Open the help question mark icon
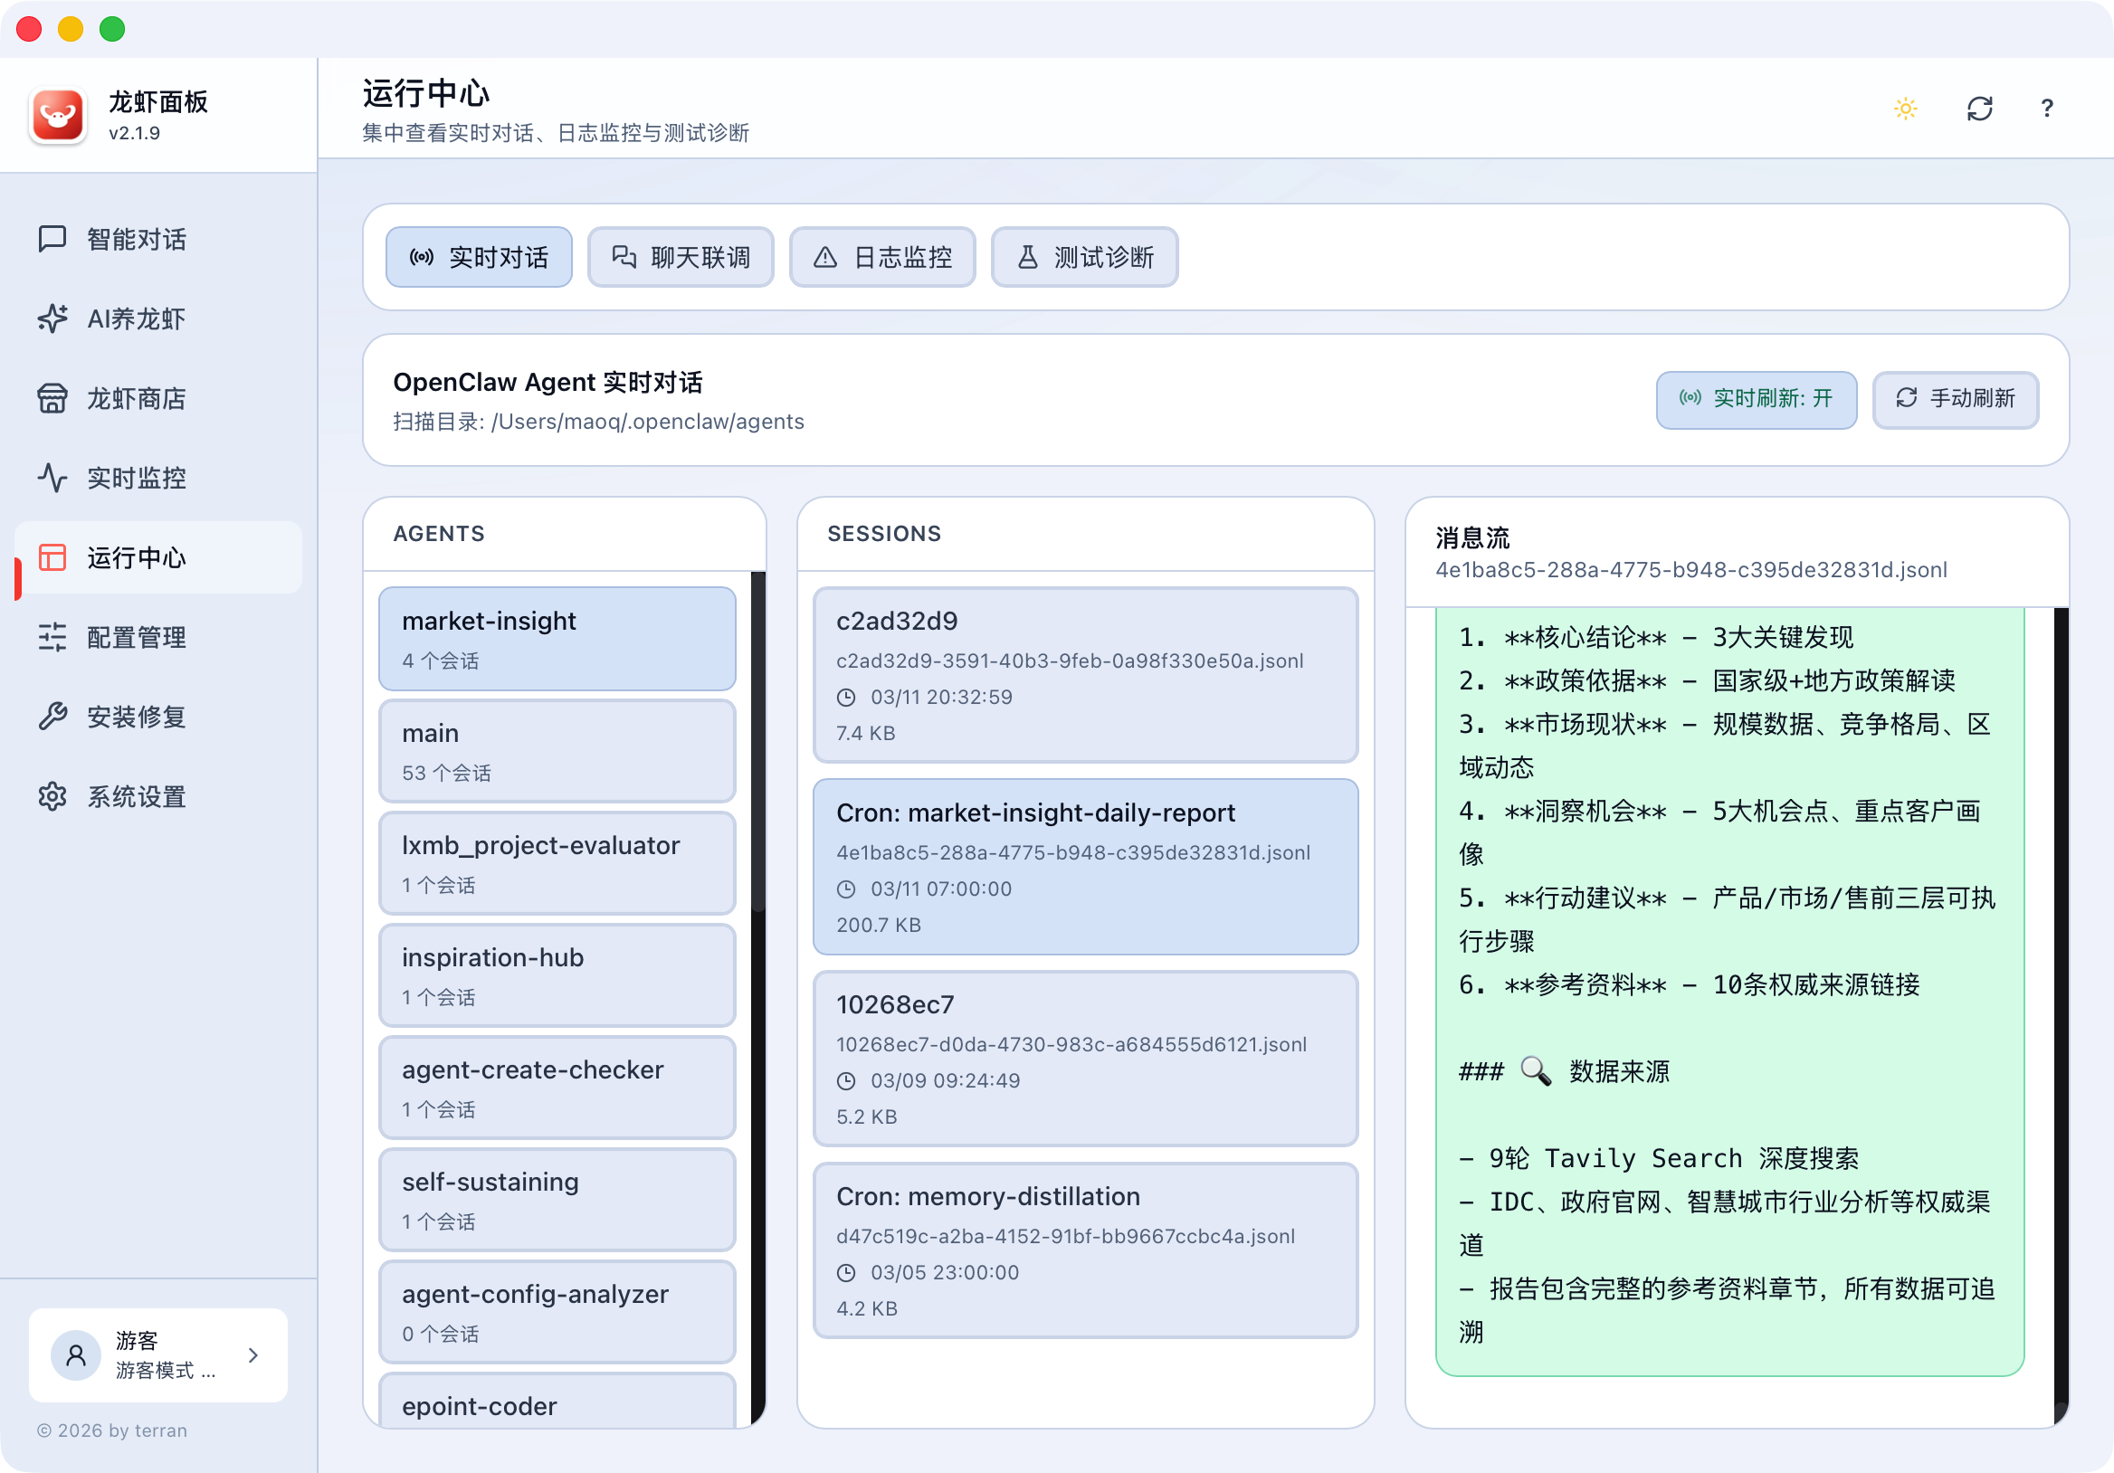Screen dimensions: 2114x1473 (2046, 109)
